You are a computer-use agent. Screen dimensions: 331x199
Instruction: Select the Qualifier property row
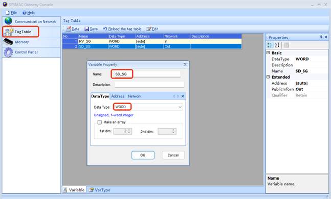[297, 95]
